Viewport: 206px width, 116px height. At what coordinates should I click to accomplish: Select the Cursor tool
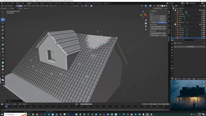point(3,16)
